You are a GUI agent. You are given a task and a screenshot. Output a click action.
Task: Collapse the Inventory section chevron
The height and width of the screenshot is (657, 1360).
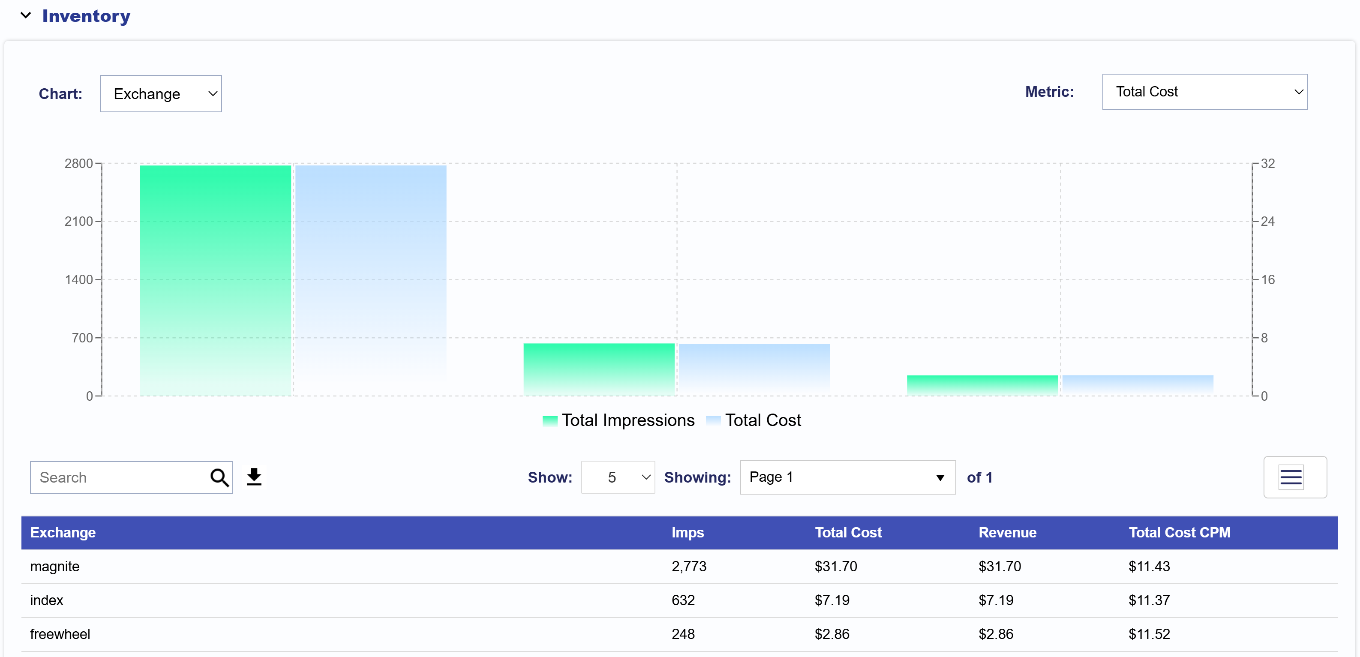25,16
